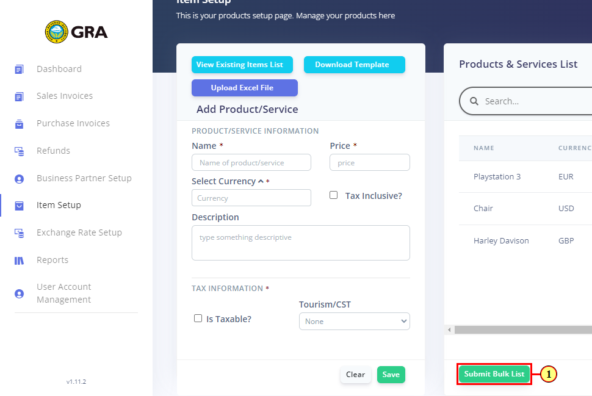592x396 pixels.
Task: Click the Currency selection field
Action: pyautogui.click(x=251, y=198)
